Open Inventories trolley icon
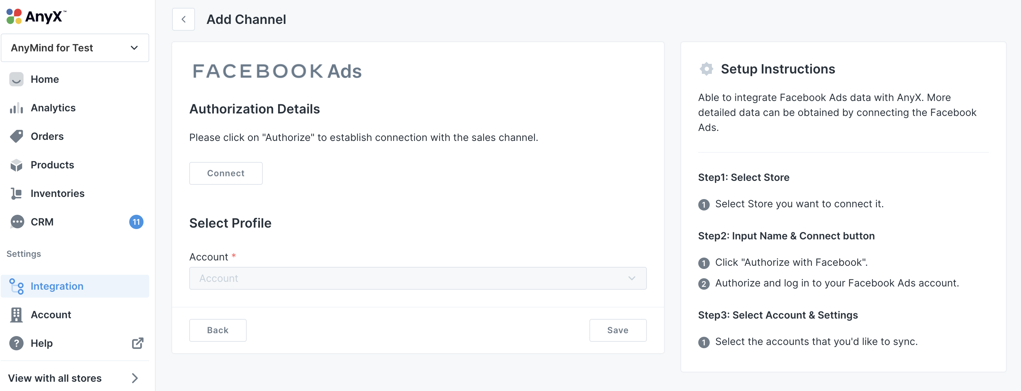This screenshot has width=1021, height=391. click(x=16, y=193)
